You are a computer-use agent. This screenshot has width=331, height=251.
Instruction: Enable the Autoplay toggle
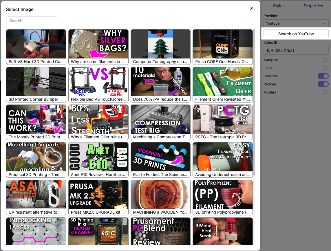coord(323,60)
